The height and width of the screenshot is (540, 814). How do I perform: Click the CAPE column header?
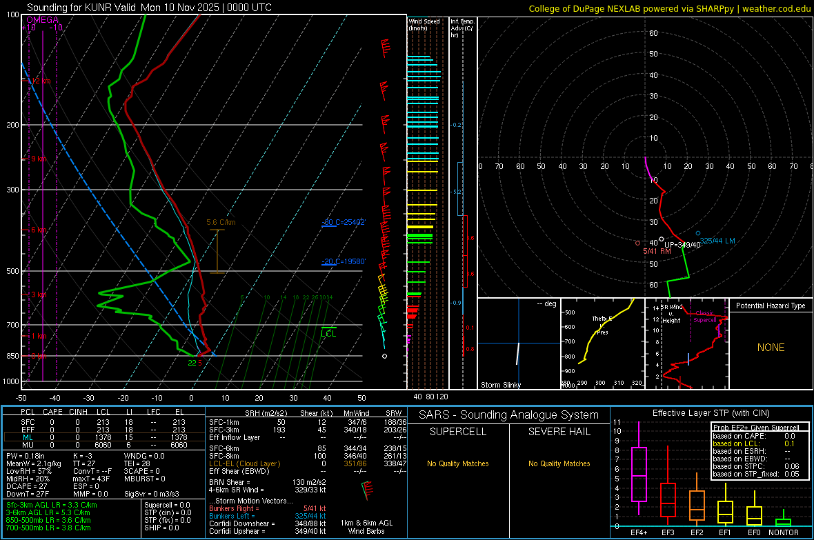click(52, 412)
